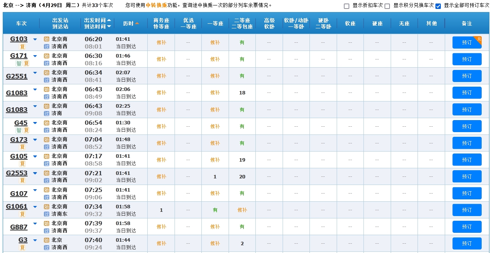The width and height of the screenshot is (491, 253).
Task: Expand stop details arrow beside G2553
Action: tap(35, 173)
